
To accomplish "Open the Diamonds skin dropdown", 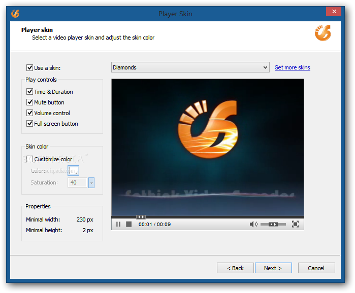I will point(190,67).
